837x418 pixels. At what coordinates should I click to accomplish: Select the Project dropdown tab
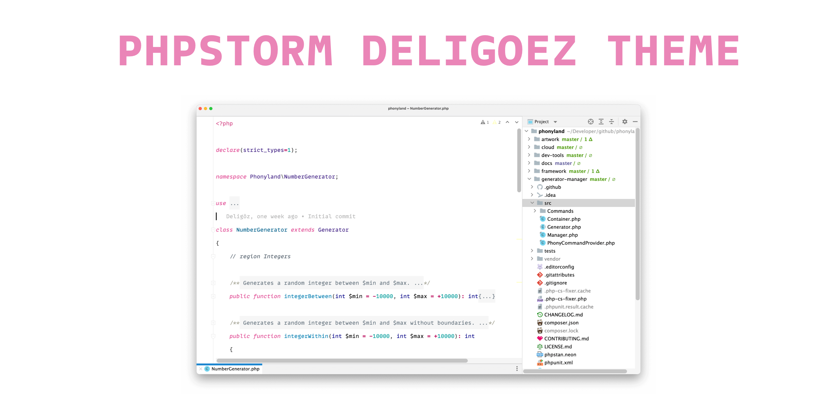point(543,121)
